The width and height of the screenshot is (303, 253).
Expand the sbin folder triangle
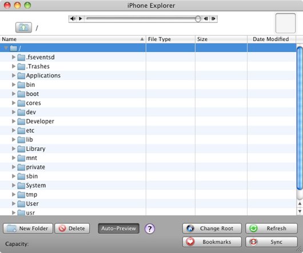point(14,176)
